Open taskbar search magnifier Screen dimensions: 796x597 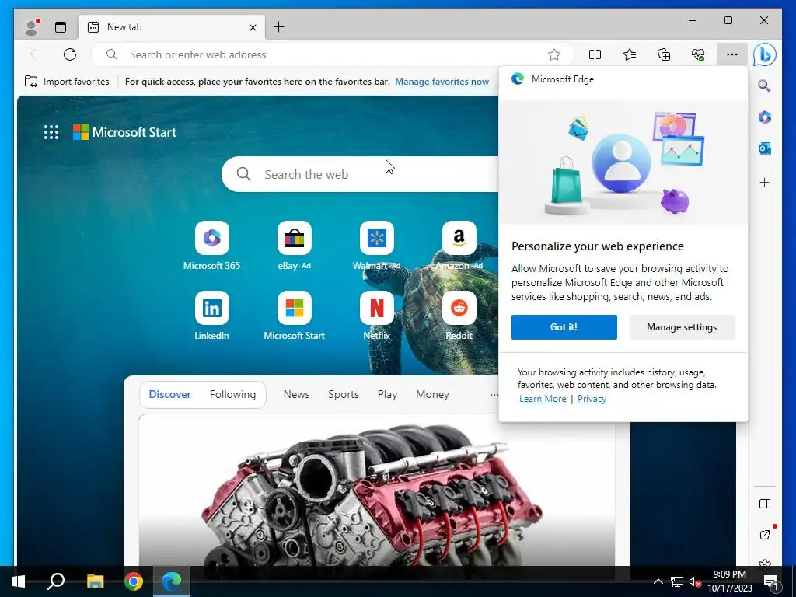(x=56, y=581)
